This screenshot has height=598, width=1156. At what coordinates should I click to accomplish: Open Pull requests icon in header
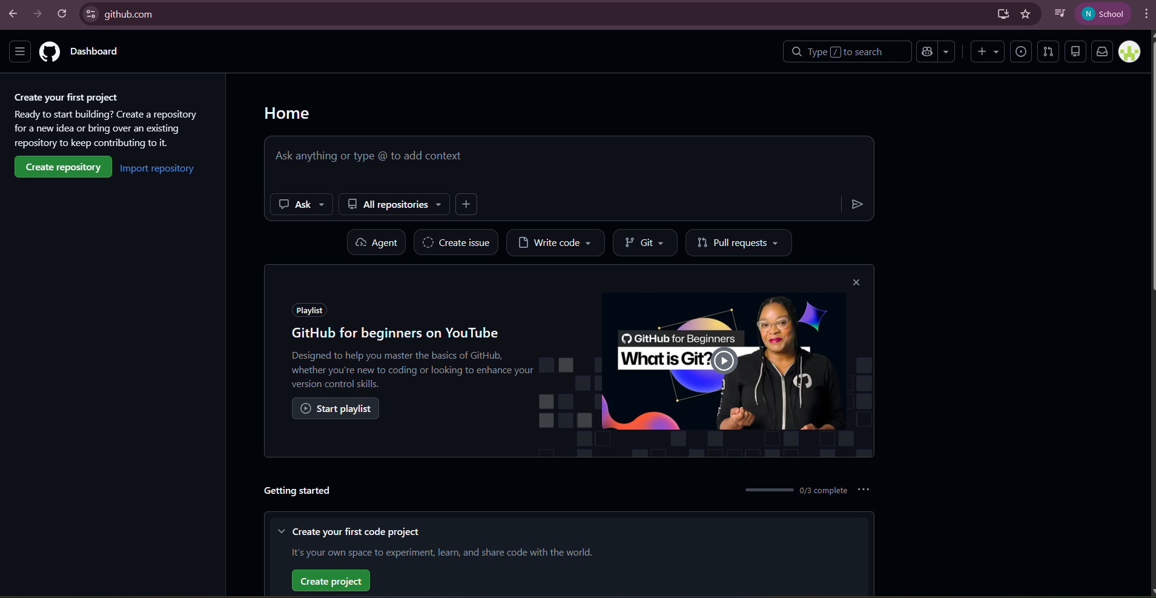tap(1048, 51)
